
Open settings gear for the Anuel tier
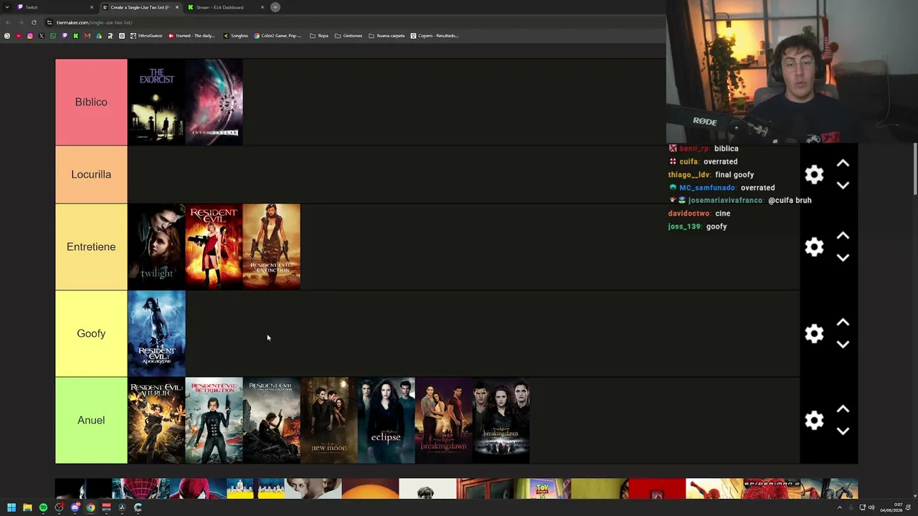coord(814,420)
